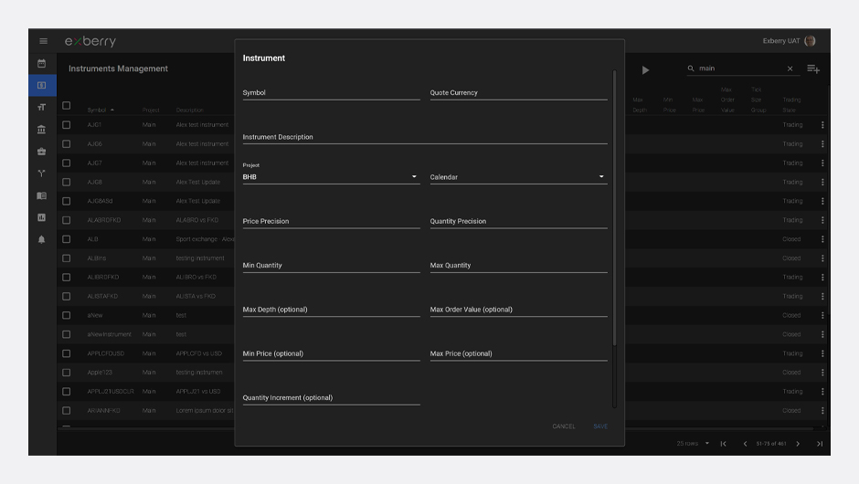Click the add instrument list icon

click(x=812, y=69)
